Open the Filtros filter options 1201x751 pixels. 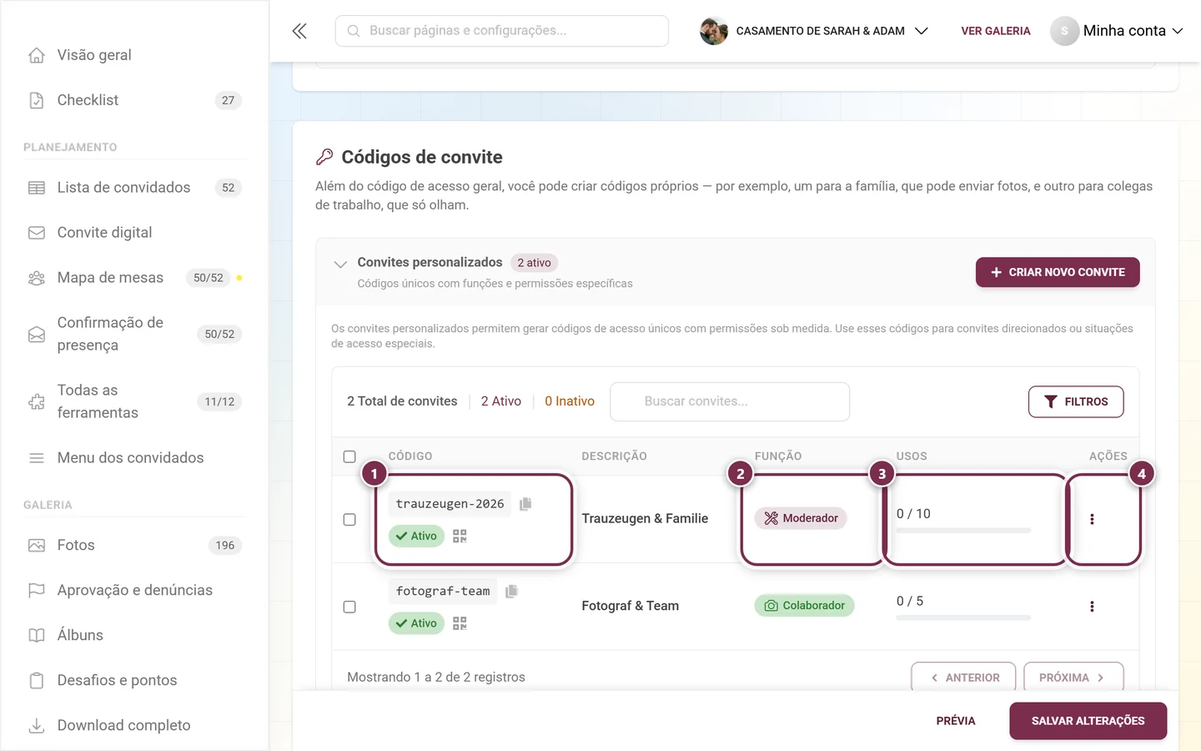[1076, 401]
